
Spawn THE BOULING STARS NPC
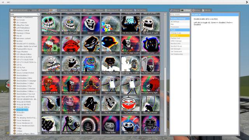[x=131, y=25]
